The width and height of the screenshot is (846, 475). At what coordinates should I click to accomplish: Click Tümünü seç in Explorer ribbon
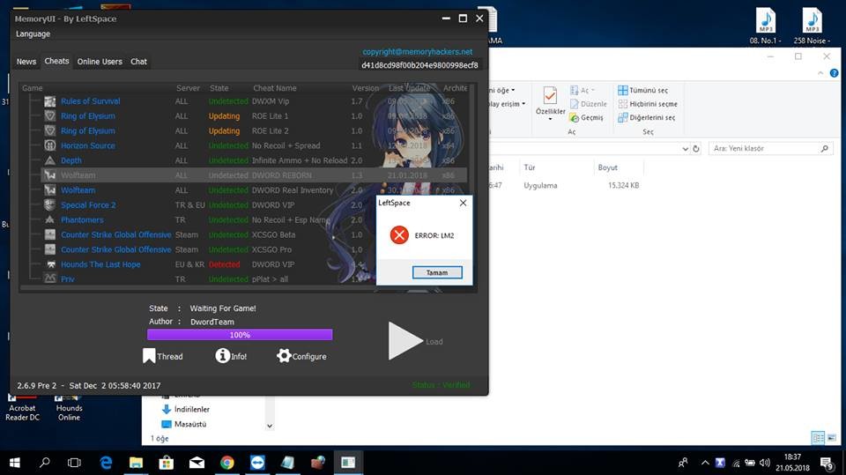(643, 90)
